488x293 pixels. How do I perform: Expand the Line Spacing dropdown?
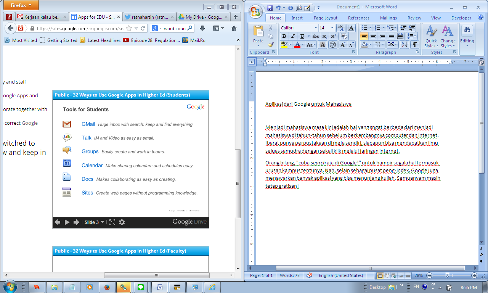tap(412, 36)
